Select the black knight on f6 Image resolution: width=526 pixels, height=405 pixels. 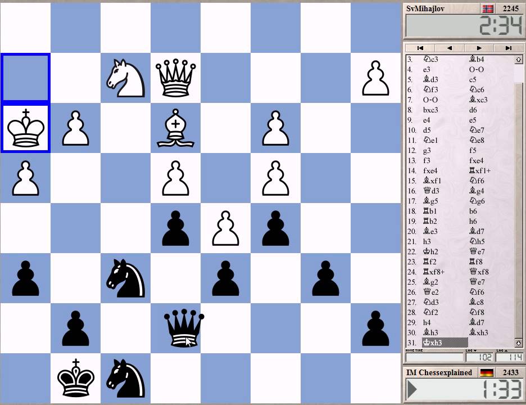click(x=125, y=278)
